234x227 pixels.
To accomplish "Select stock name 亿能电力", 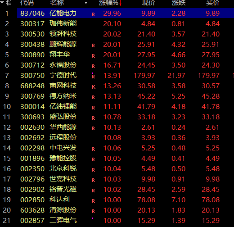I will point(63,13).
